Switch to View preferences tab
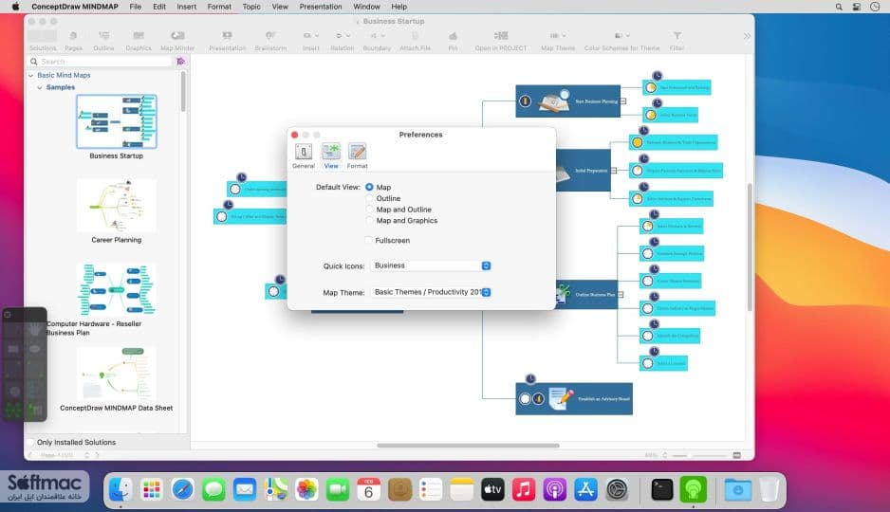 (331, 155)
